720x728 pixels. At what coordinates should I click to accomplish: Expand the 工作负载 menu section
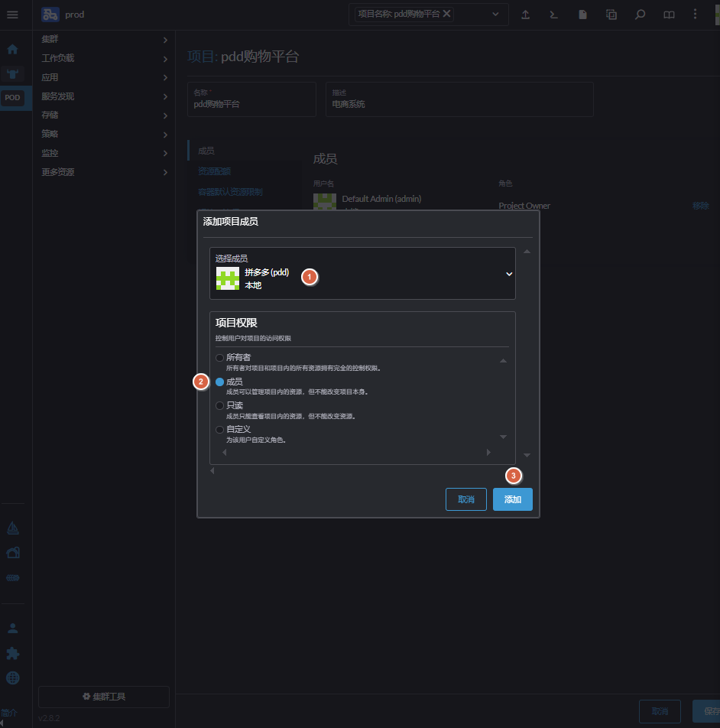coord(104,58)
